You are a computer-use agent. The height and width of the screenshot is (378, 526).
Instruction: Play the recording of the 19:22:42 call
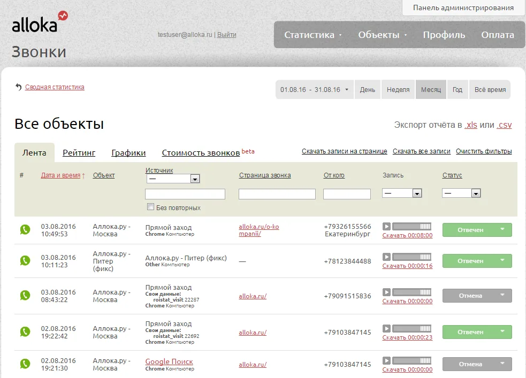(386, 328)
